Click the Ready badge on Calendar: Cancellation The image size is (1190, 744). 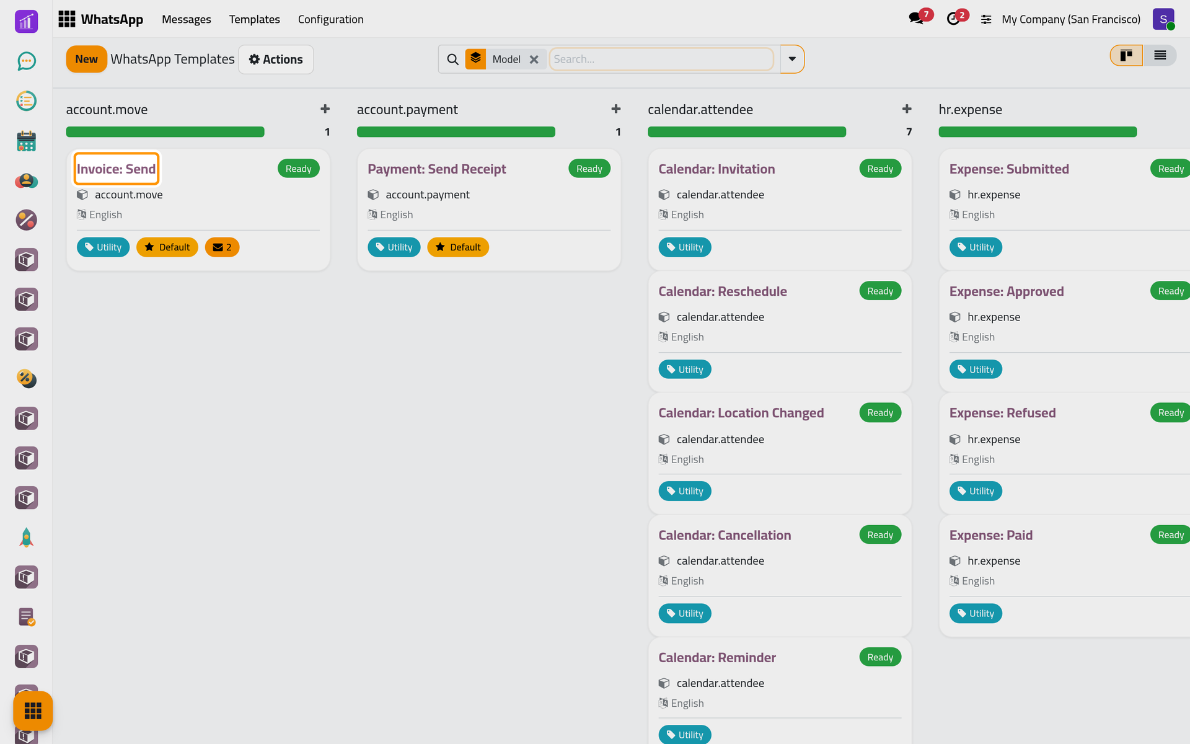(x=880, y=535)
